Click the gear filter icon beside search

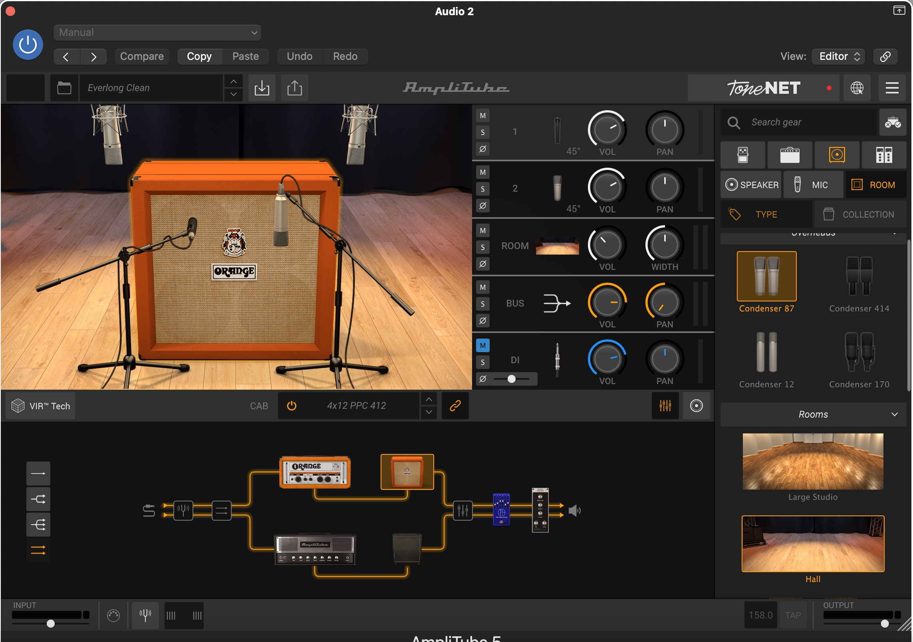click(x=893, y=122)
